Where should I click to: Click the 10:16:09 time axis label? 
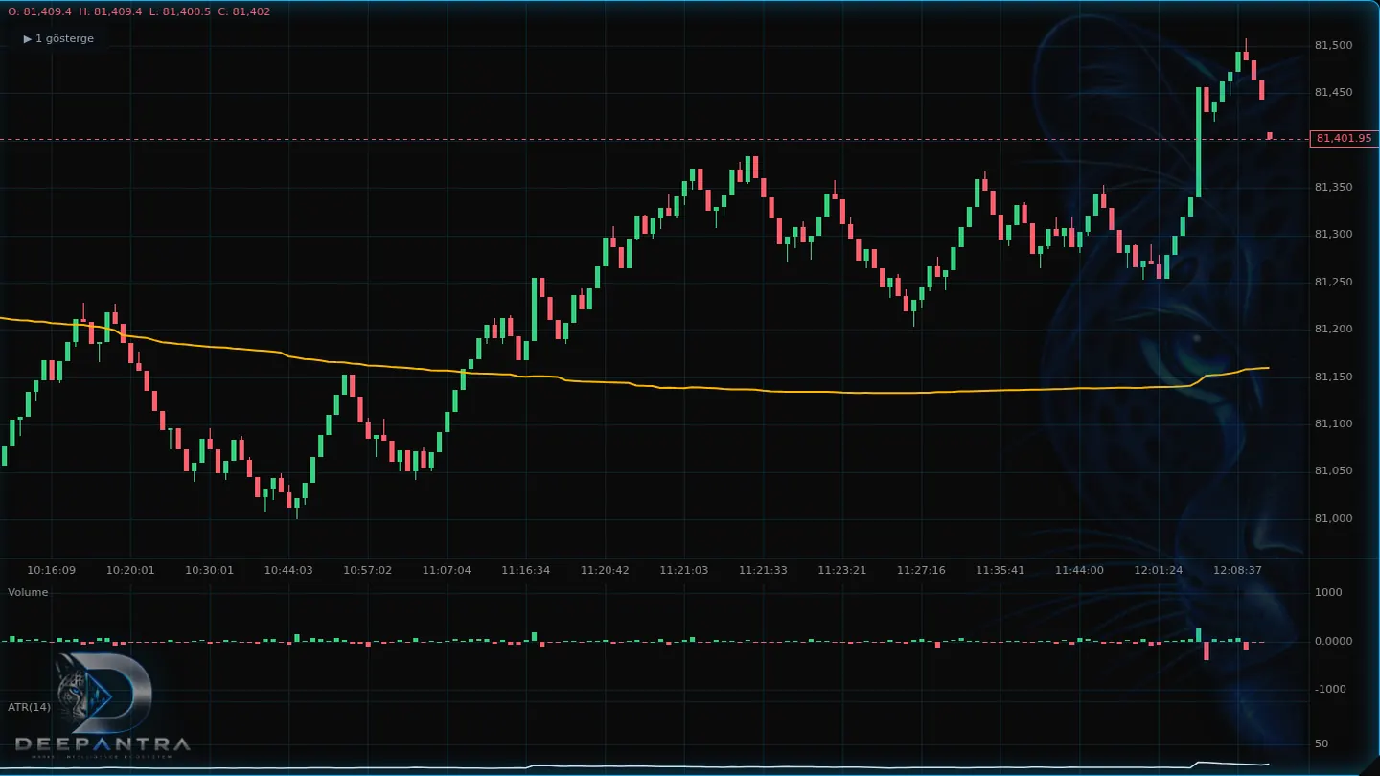52,570
